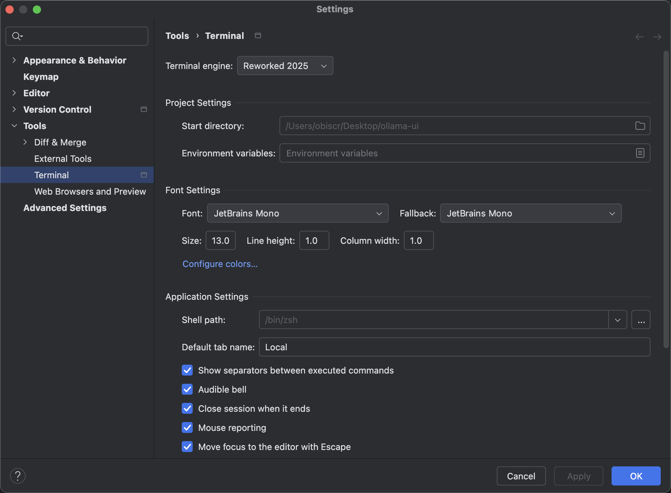Viewport: 671px width, 493px height.
Task: Click the Terminal breadcrumb heading
Action: 224,36
